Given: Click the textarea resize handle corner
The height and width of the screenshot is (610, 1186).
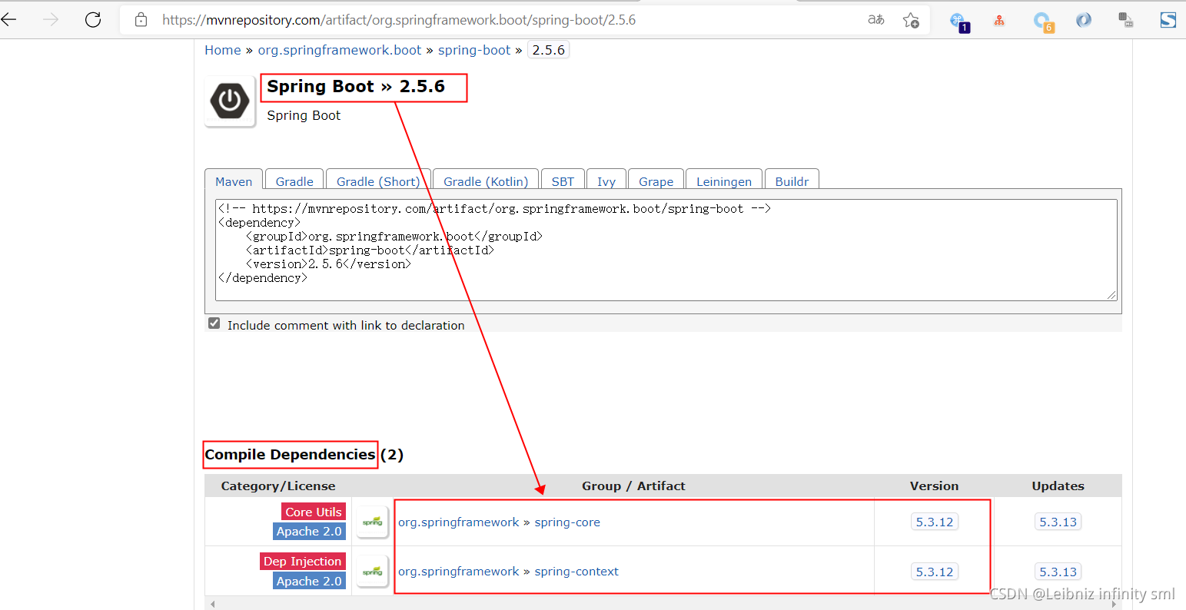Looking at the screenshot, I should [x=1111, y=295].
